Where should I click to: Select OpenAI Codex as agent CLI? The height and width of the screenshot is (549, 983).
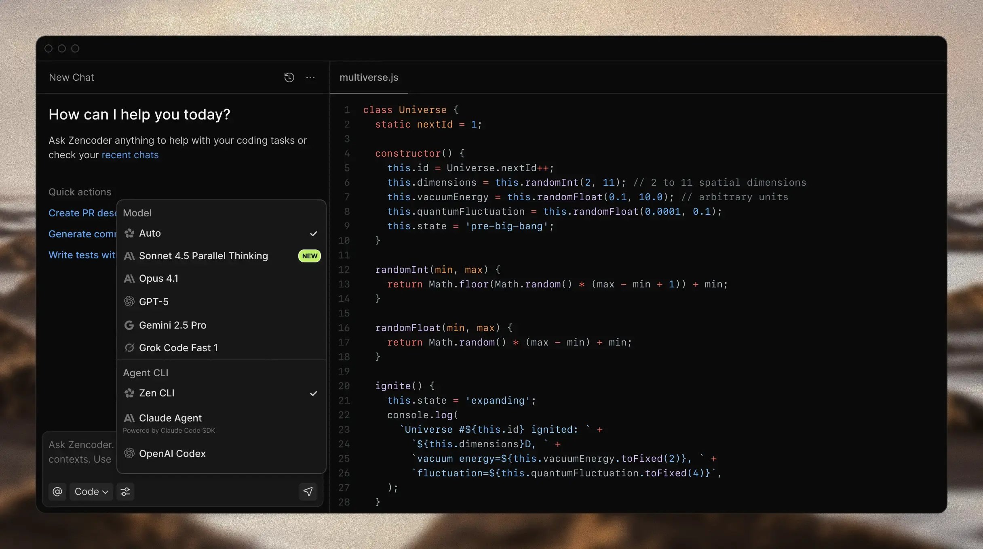172,453
